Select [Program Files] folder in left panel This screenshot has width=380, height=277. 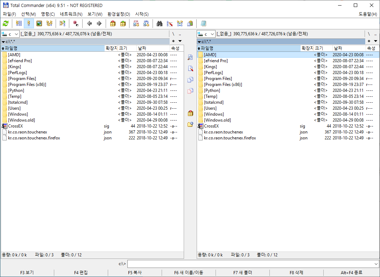pyautogui.click(x=92, y=79)
